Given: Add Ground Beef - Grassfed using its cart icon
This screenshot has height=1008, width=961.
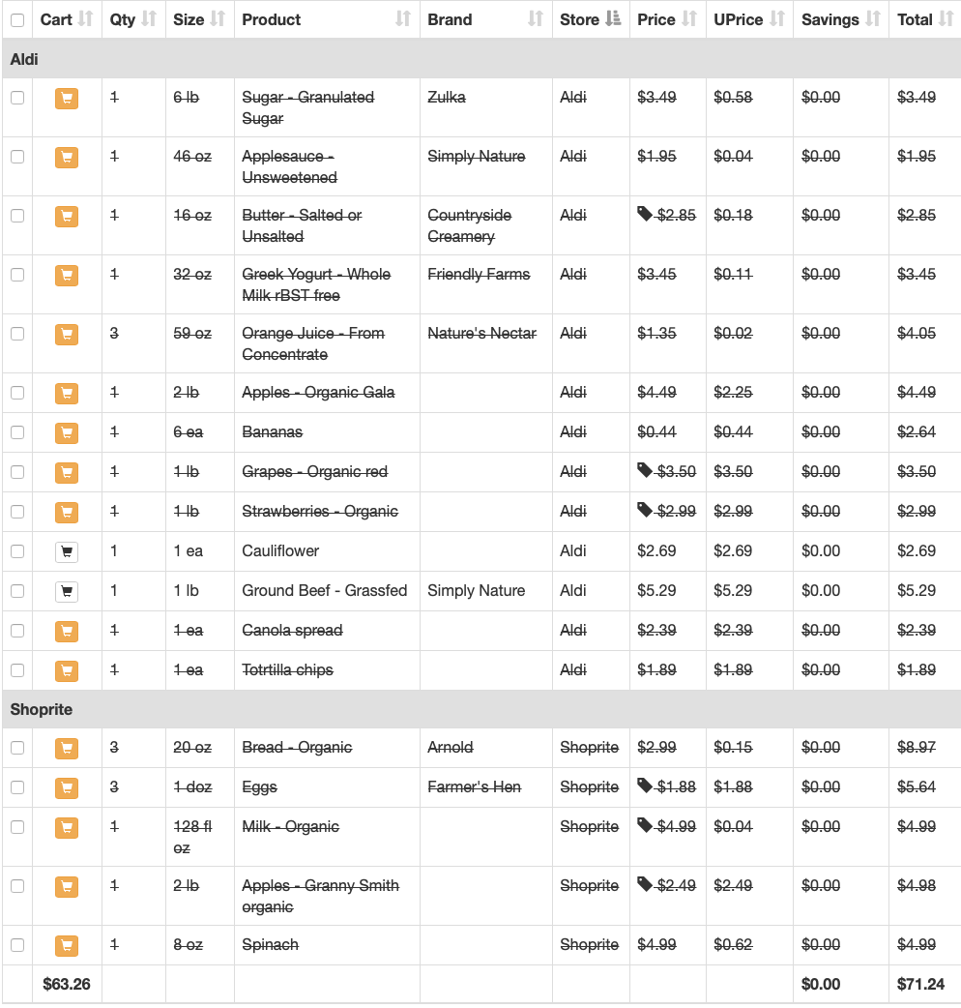Looking at the screenshot, I should click(67, 591).
